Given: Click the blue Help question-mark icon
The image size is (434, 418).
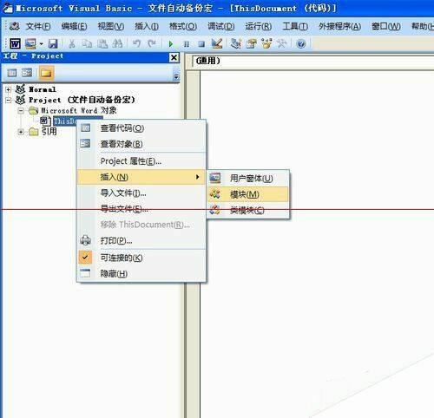Looking at the screenshot, I should (x=301, y=44).
